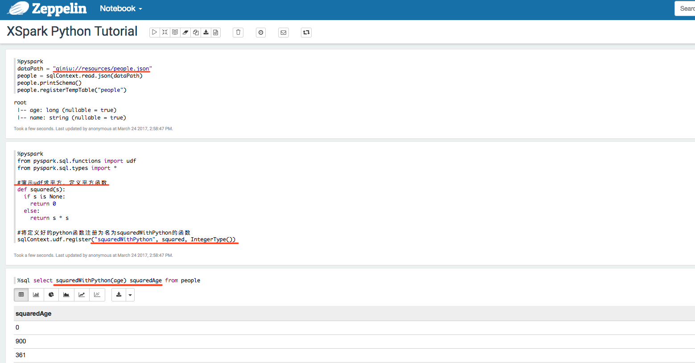
Task: Click the 'def squared(s):' code line
Action: (41, 190)
